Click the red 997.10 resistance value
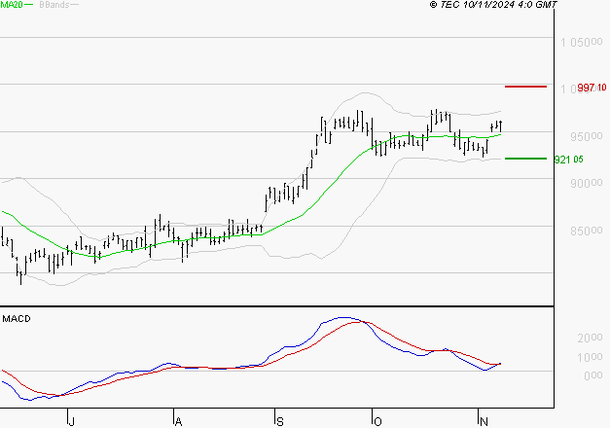 tap(592, 88)
